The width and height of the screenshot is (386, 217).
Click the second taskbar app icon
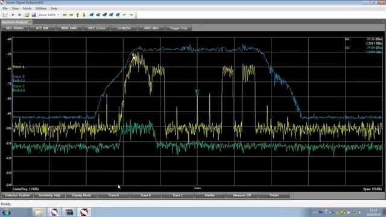(54, 212)
